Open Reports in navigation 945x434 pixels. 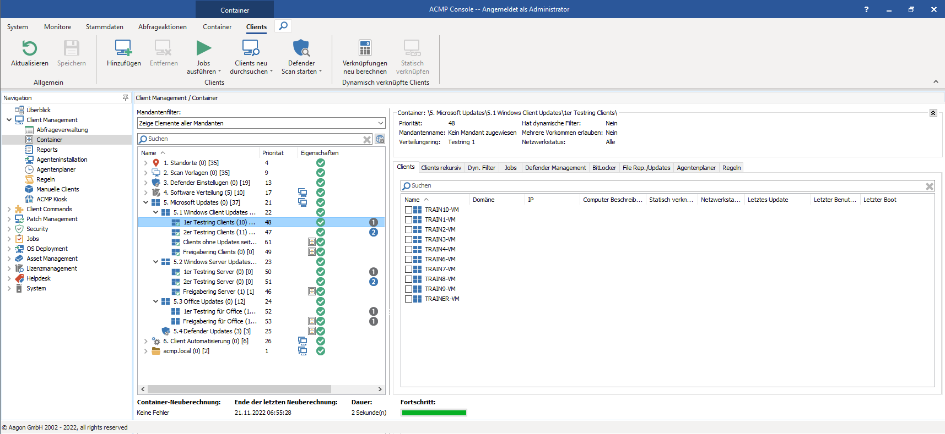47,150
